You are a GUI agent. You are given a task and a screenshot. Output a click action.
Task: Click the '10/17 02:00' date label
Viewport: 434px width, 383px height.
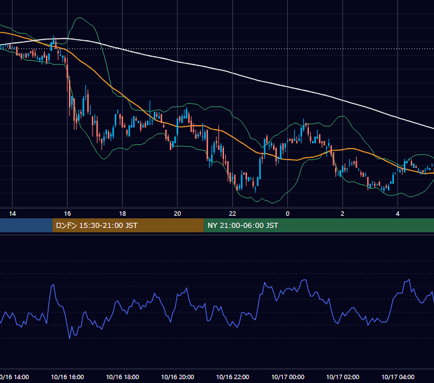[343, 377]
